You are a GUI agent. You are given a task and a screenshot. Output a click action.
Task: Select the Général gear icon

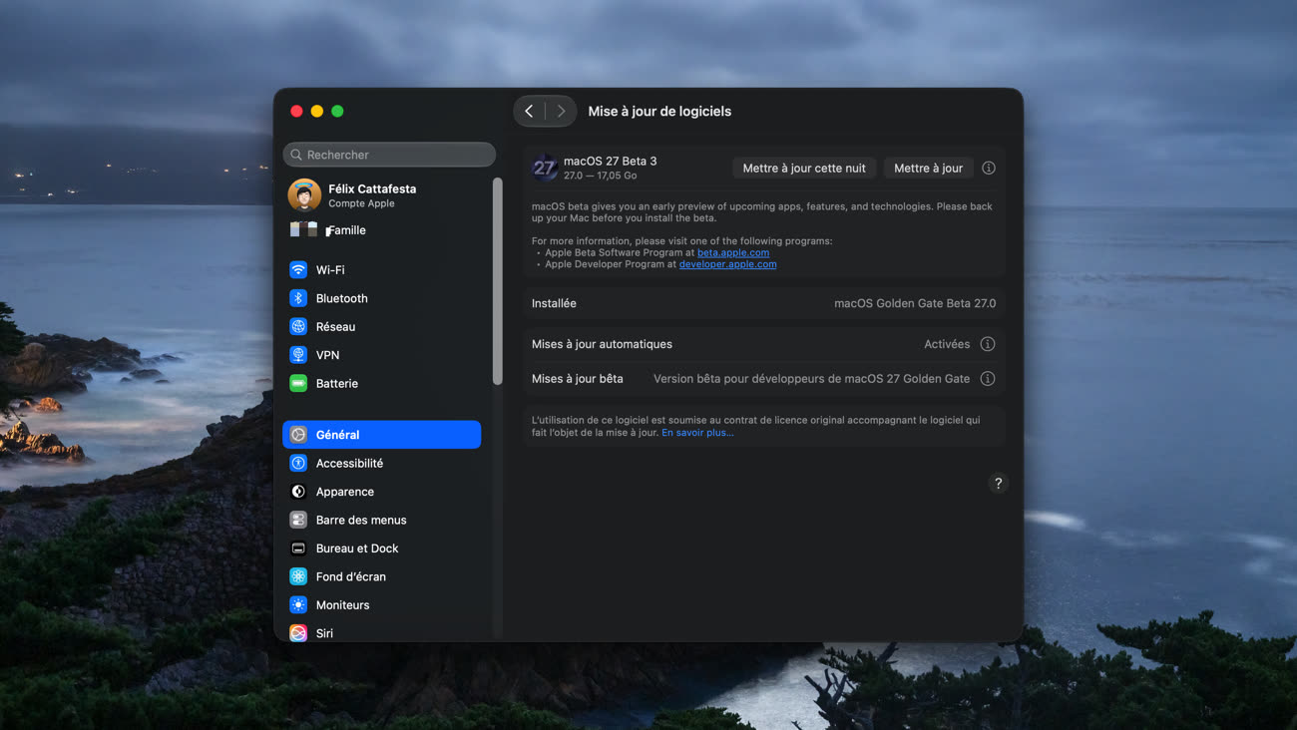(x=298, y=435)
